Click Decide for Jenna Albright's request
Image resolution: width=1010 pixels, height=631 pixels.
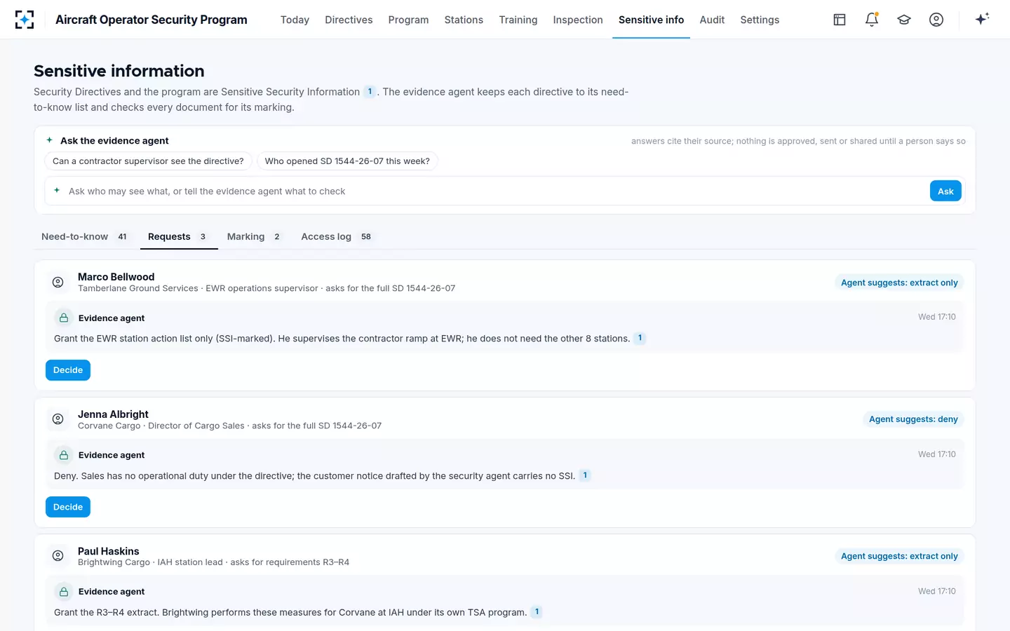(68, 507)
